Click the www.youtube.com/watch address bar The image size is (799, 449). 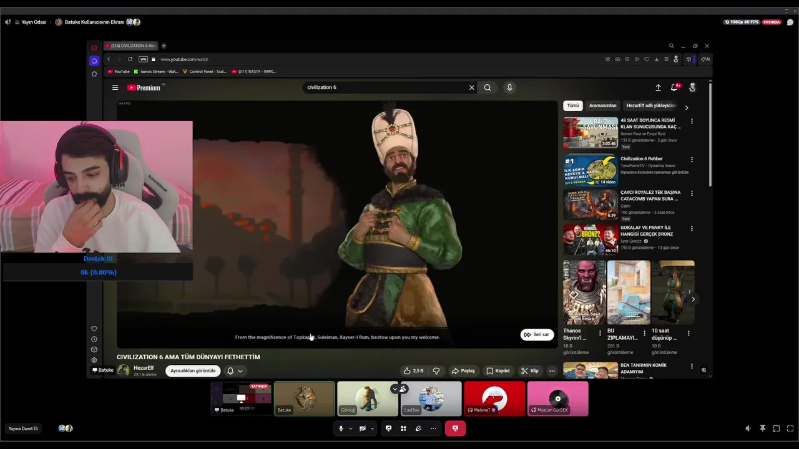click(x=184, y=59)
